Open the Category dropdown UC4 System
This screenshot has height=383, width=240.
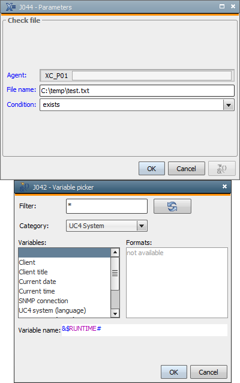(x=142, y=226)
